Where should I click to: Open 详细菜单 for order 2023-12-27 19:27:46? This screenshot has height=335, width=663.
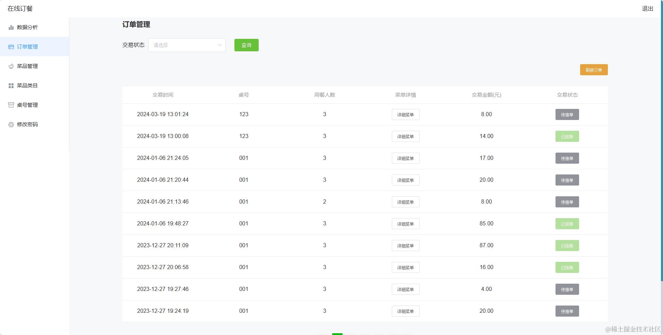pos(405,289)
